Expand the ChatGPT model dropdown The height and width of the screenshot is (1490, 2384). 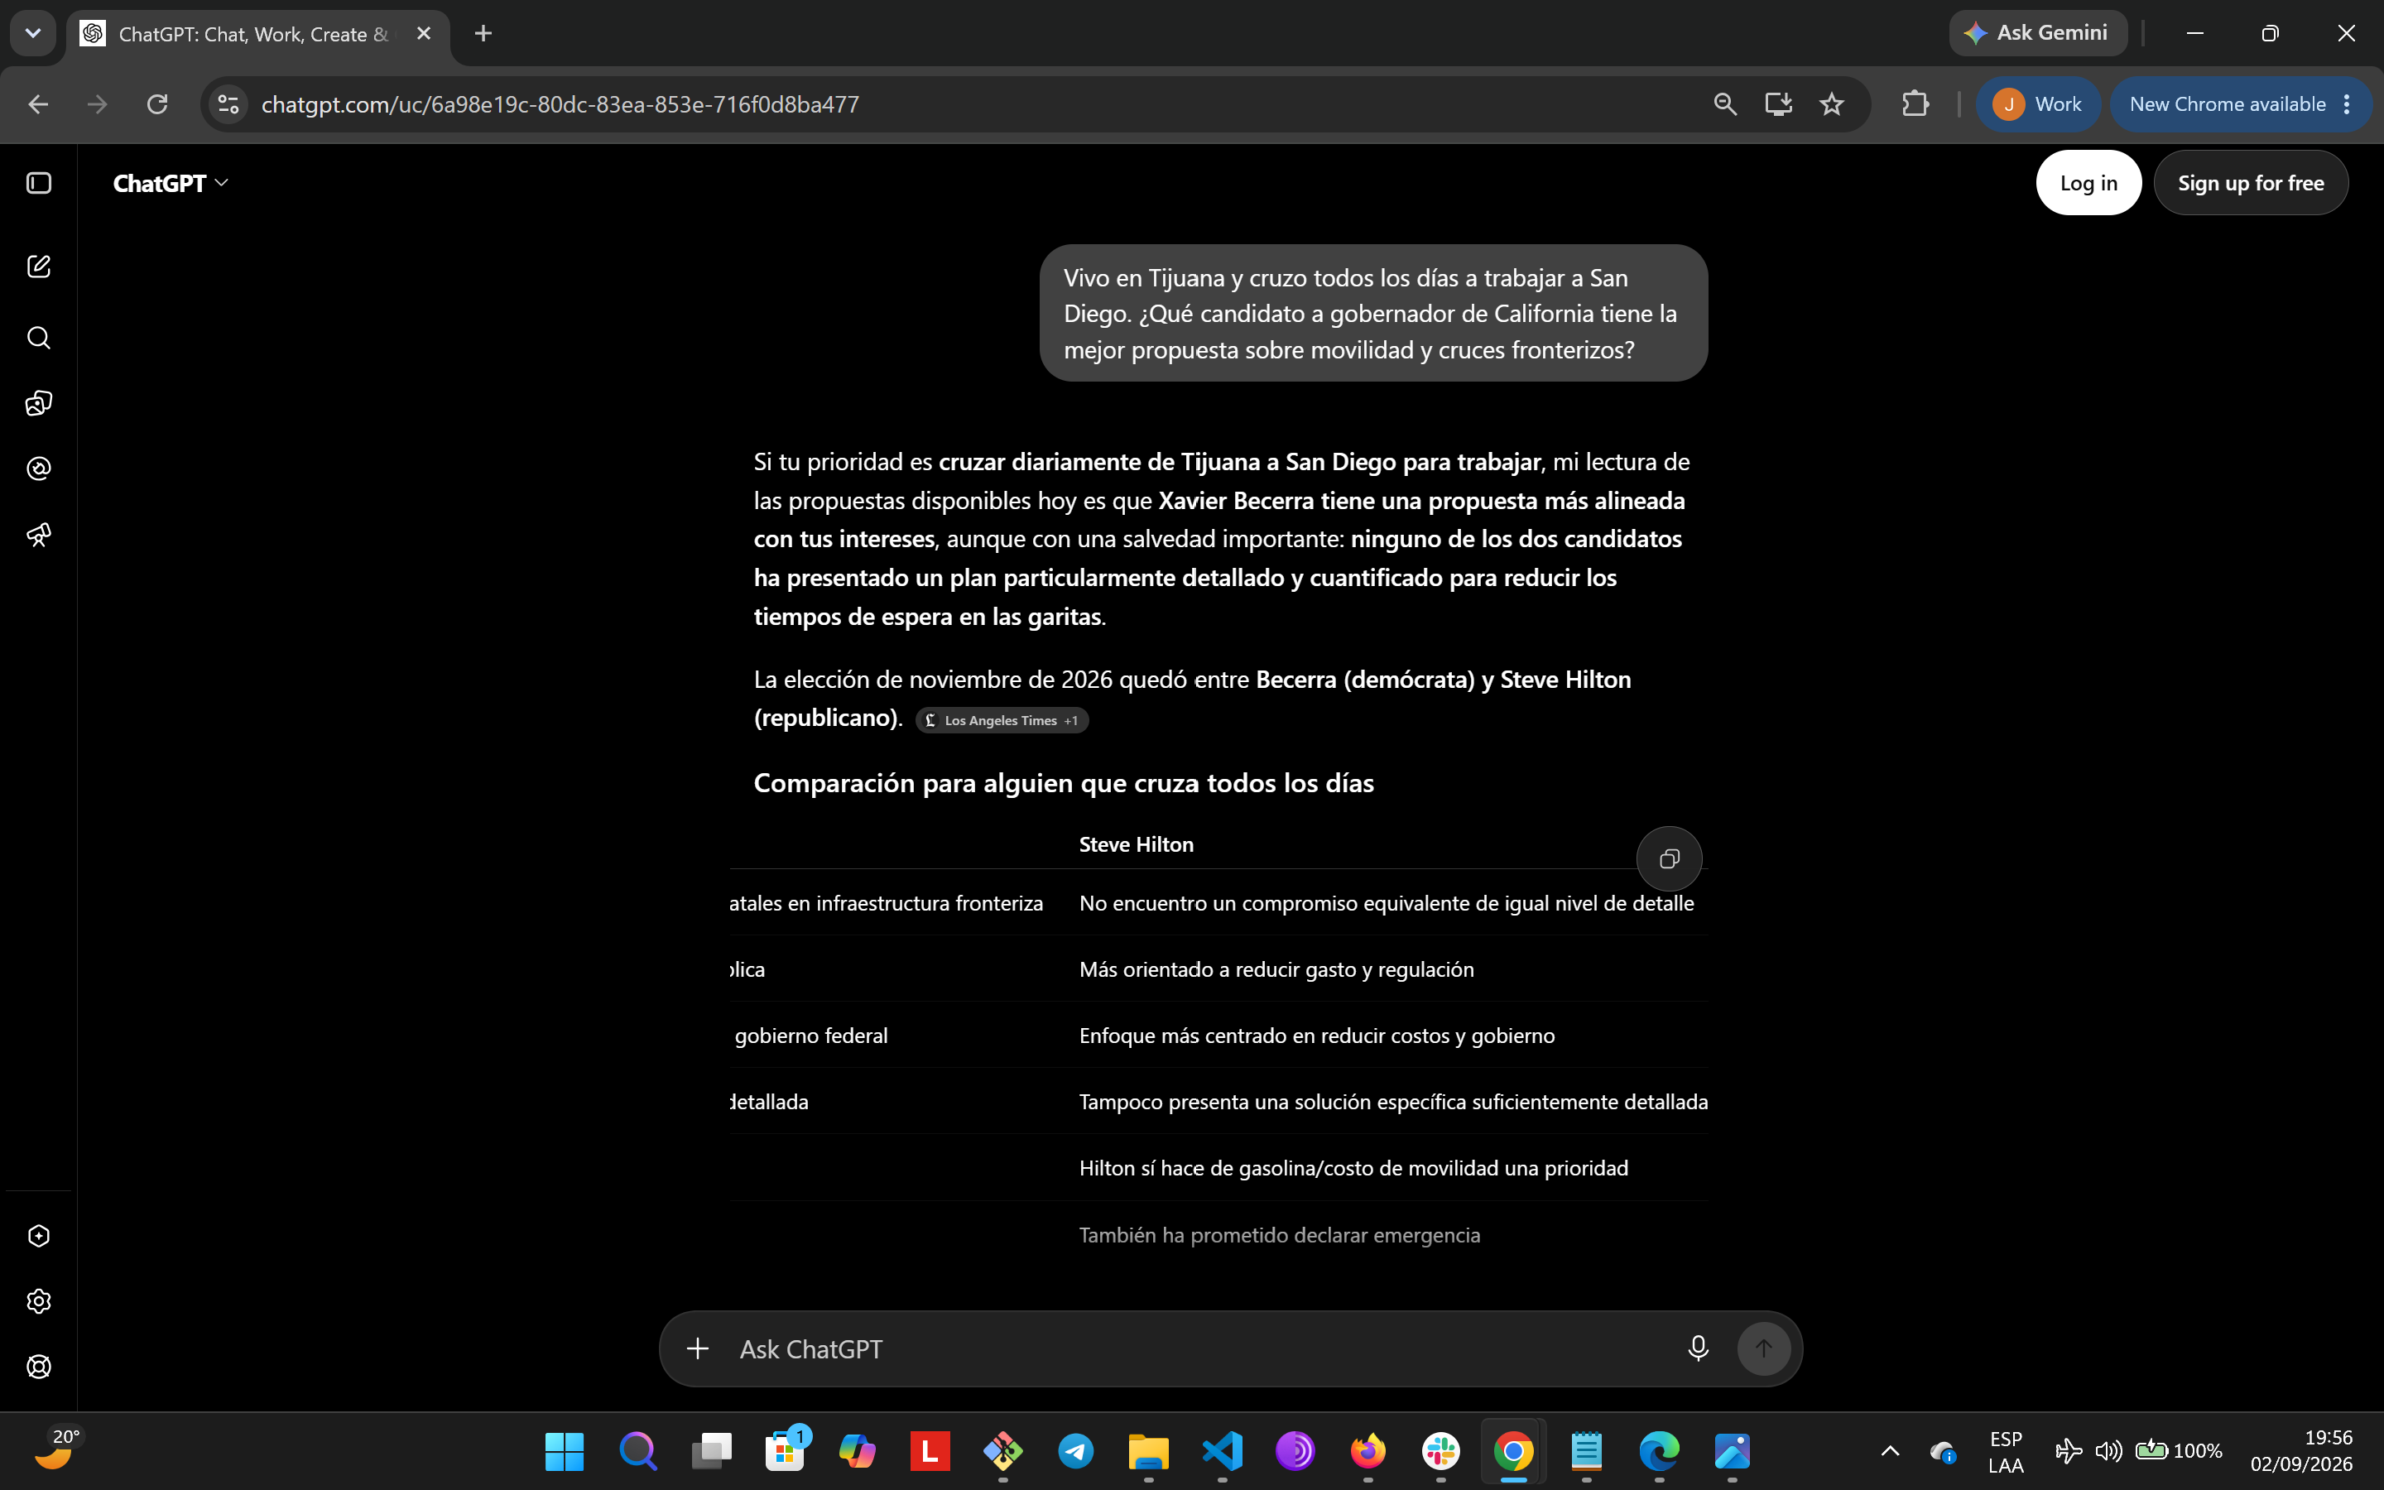coord(171,183)
